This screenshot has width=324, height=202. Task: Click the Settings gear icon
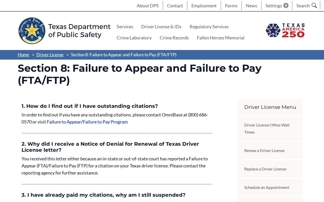point(286,6)
